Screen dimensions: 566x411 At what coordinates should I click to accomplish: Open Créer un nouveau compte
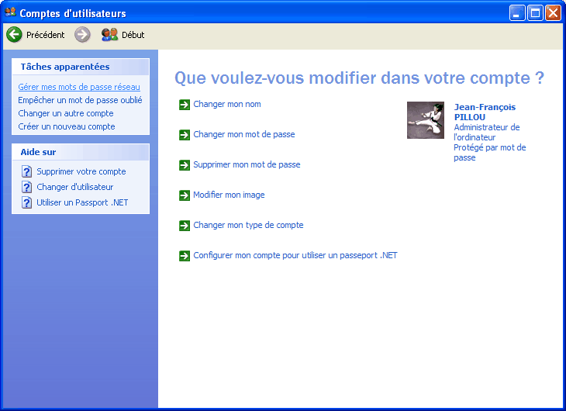click(67, 126)
